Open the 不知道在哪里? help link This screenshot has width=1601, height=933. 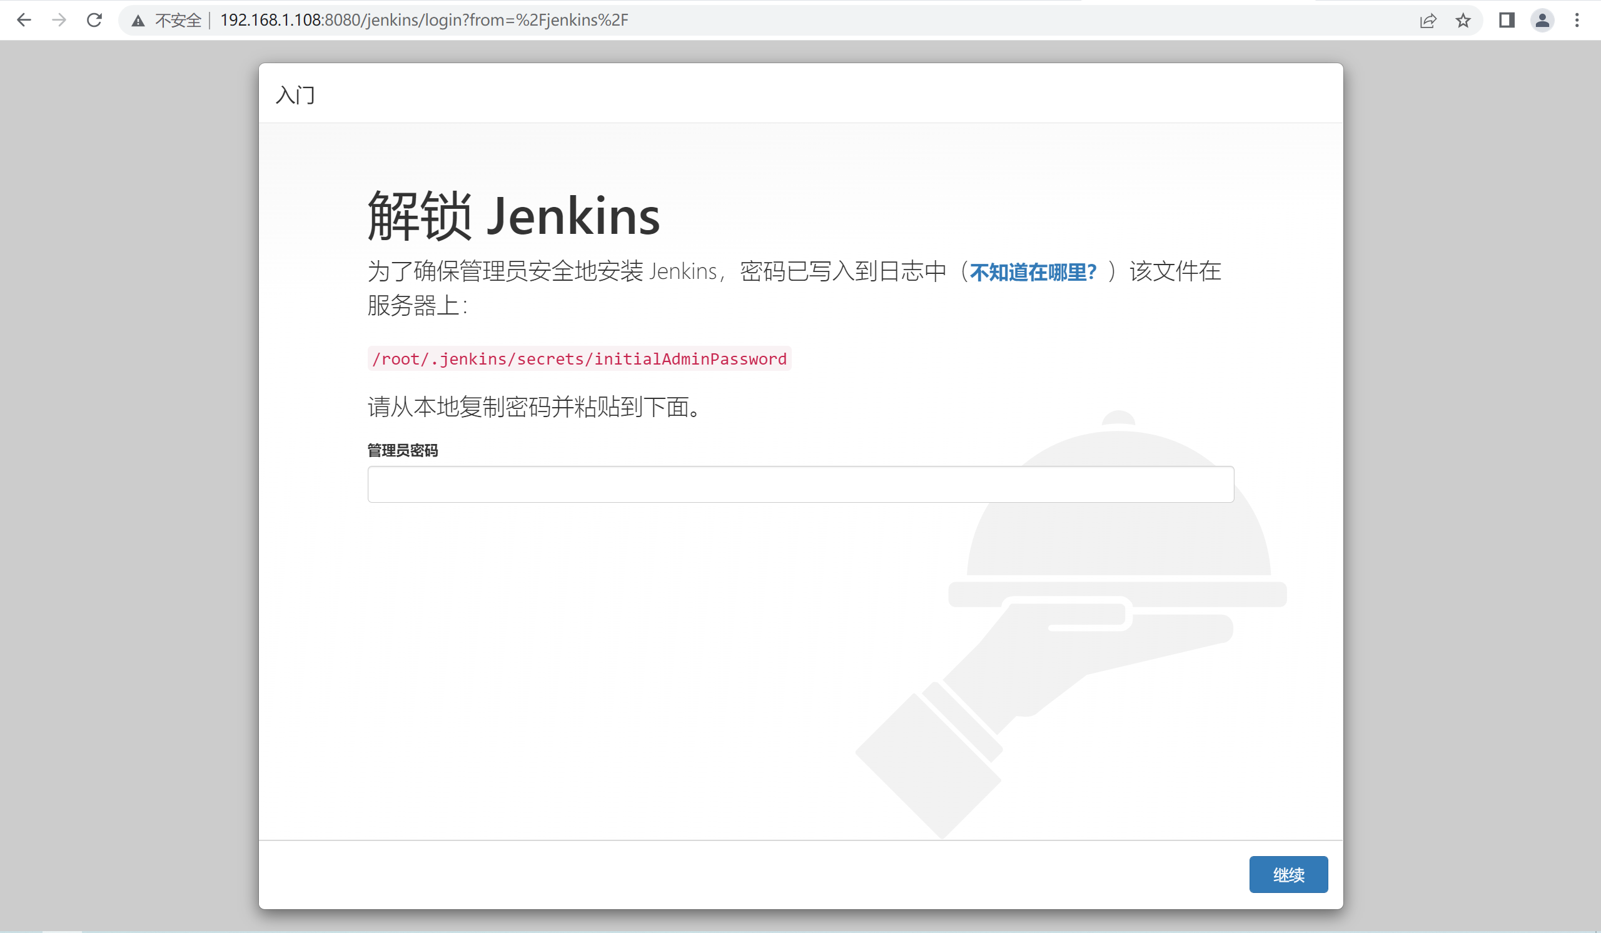(1033, 273)
